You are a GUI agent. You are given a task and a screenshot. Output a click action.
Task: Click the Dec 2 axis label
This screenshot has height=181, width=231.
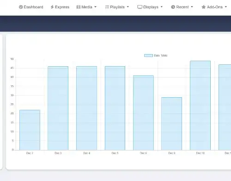30,153
